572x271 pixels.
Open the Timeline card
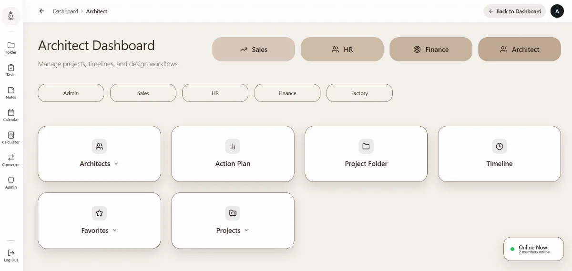500,154
